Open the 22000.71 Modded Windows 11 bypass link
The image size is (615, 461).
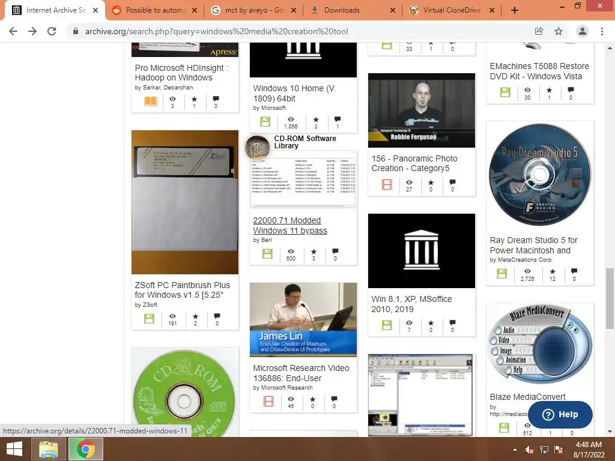(x=290, y=226)
